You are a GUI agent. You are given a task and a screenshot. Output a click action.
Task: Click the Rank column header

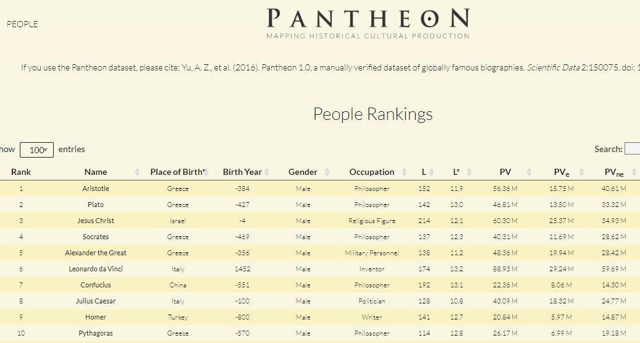tap(21, 172)
